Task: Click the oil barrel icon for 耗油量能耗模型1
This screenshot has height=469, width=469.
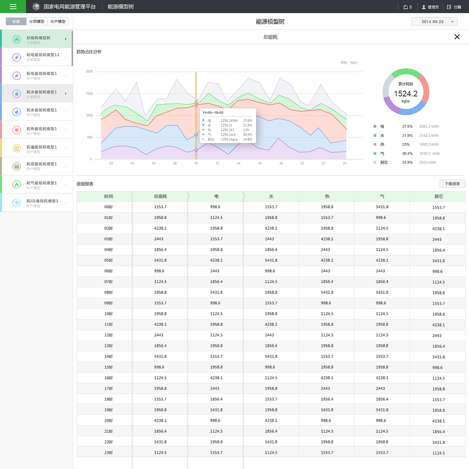Action: (x=17, y=148)
